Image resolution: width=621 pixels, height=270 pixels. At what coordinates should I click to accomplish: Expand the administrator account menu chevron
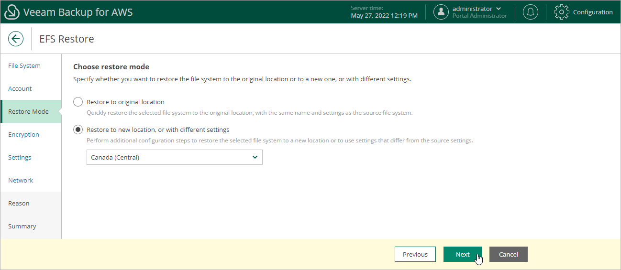pos(499,9)
